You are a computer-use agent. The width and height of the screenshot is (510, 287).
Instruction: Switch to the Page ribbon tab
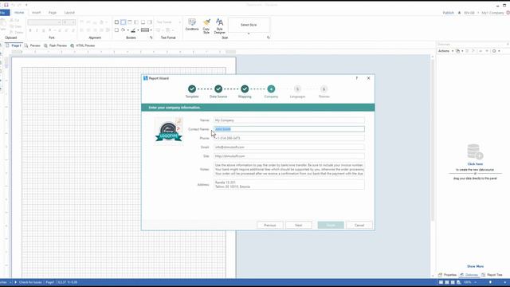pyautogui.click(x=53, y=13)
